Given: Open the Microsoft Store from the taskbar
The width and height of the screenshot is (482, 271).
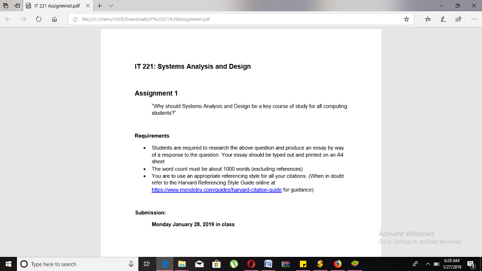Looking at the screenshot, I should click(217, 263).
